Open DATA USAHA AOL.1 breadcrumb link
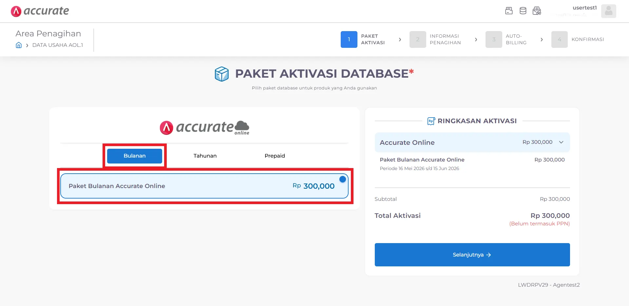Viewport: 629px width, 306px height. pyautogui.click(x=58, y=45)
